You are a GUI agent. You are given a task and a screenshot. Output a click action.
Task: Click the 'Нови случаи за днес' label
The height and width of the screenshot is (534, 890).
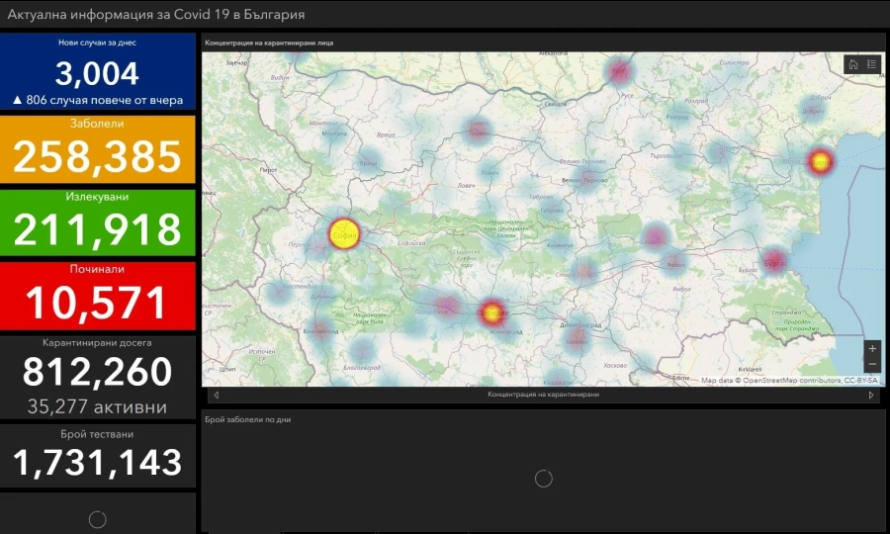pyautogui.click(x=97, y=43)
